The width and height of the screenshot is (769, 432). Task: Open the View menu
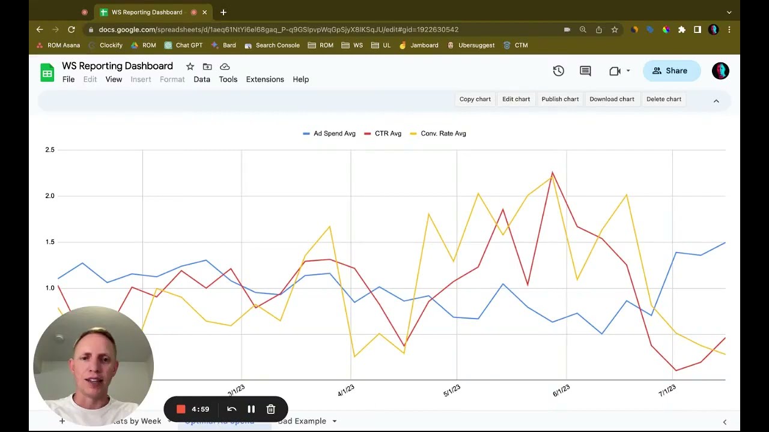[114, 79]
